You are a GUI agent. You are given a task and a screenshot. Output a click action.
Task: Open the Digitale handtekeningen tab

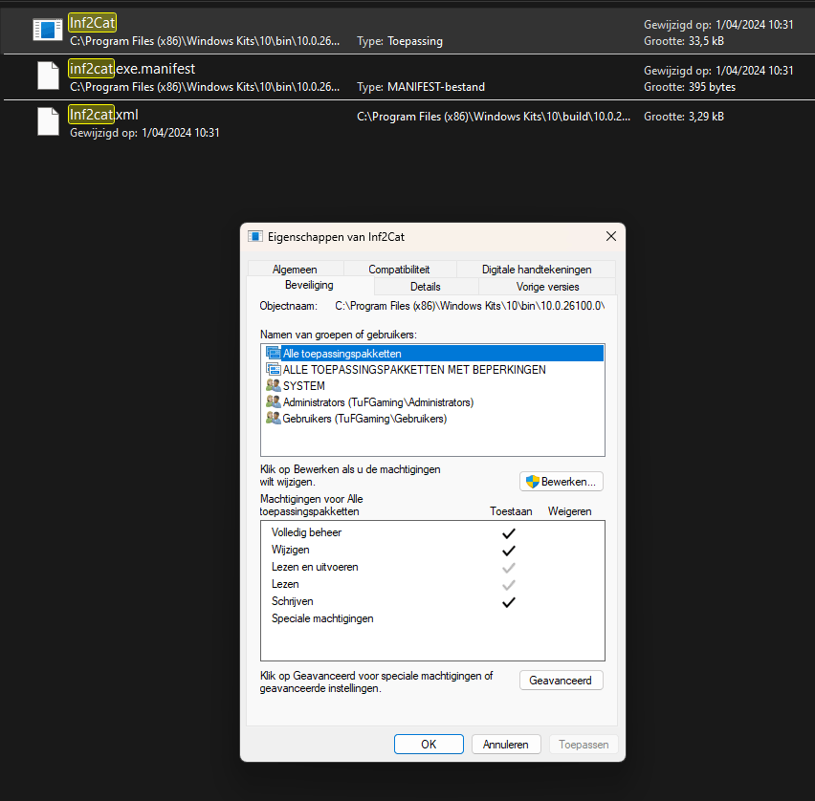[x=537, y=270]
